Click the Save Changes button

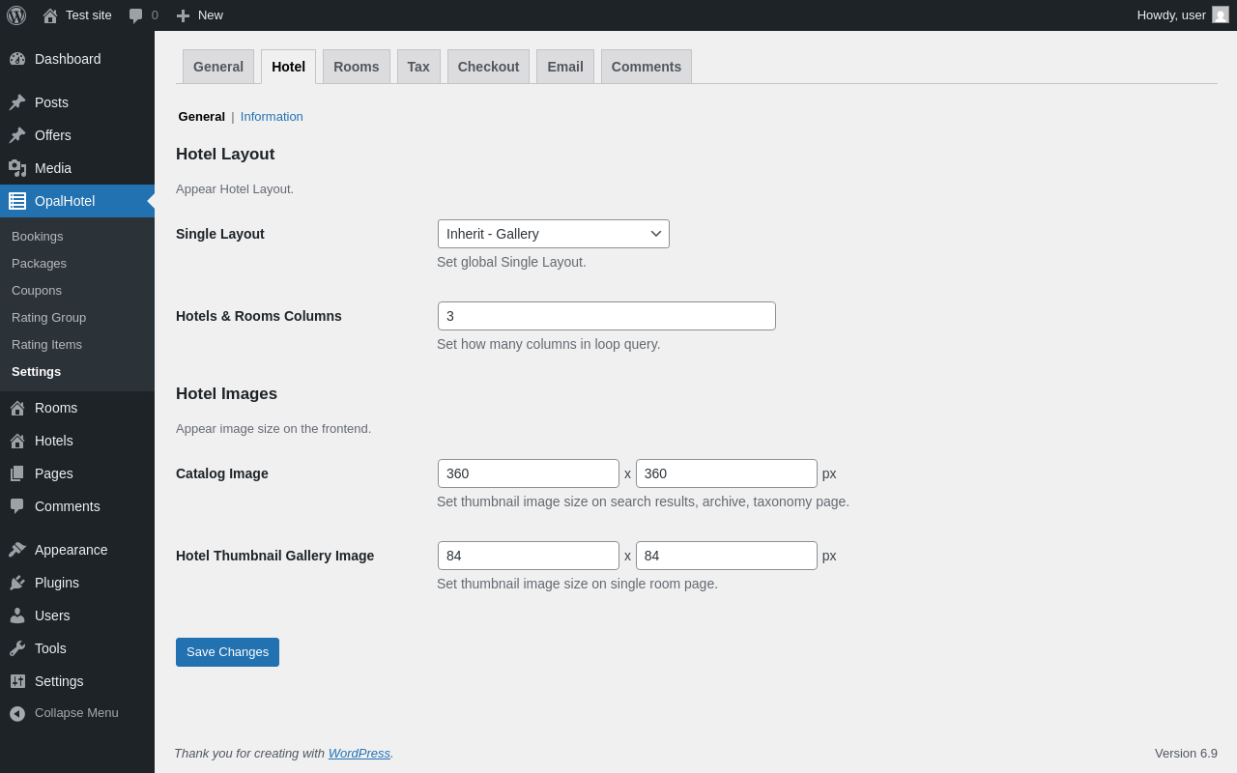(227, 652)
